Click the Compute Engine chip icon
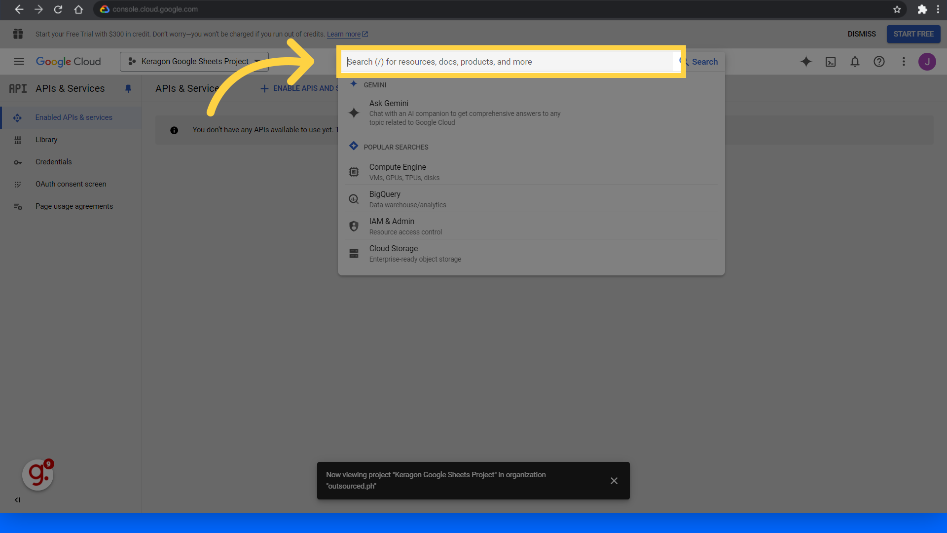The image size is (947, 533). point(354,172)
